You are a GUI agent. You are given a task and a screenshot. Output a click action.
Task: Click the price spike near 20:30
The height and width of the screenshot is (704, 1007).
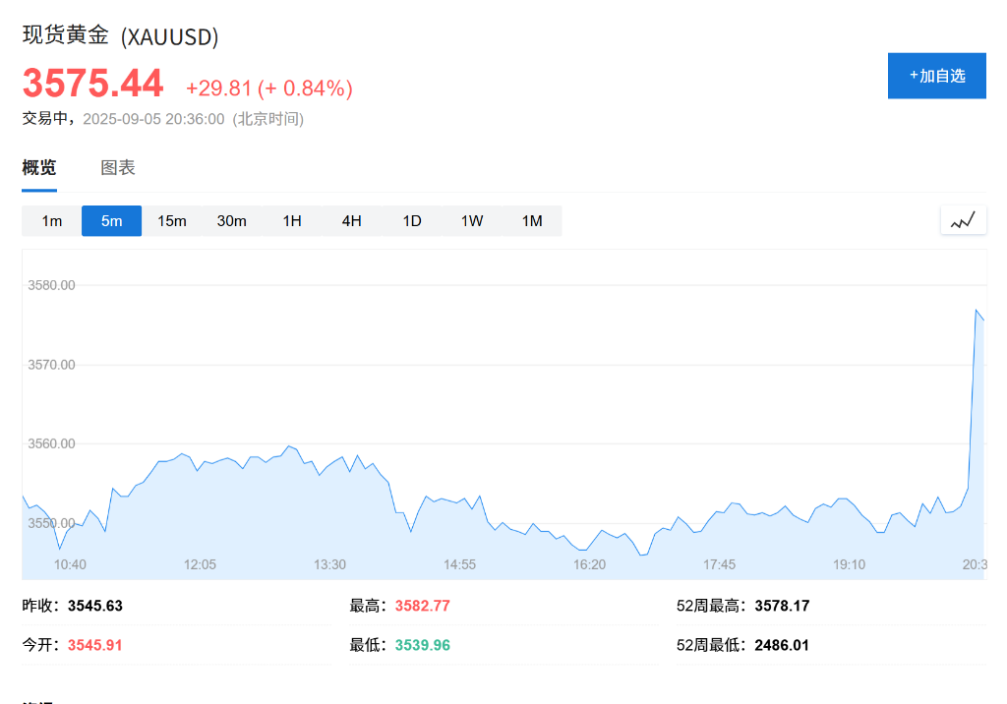point(977,312)
